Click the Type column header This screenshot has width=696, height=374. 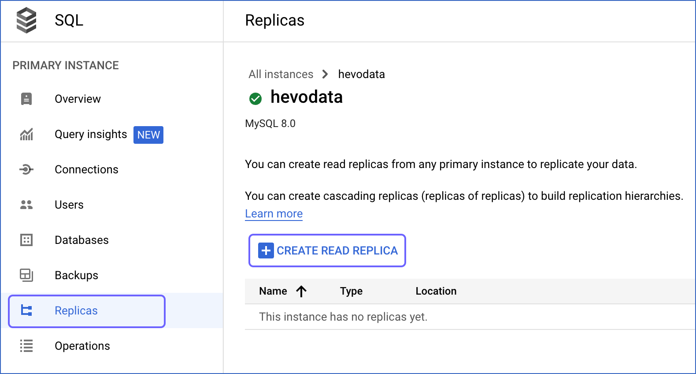[x=351, y=291]
